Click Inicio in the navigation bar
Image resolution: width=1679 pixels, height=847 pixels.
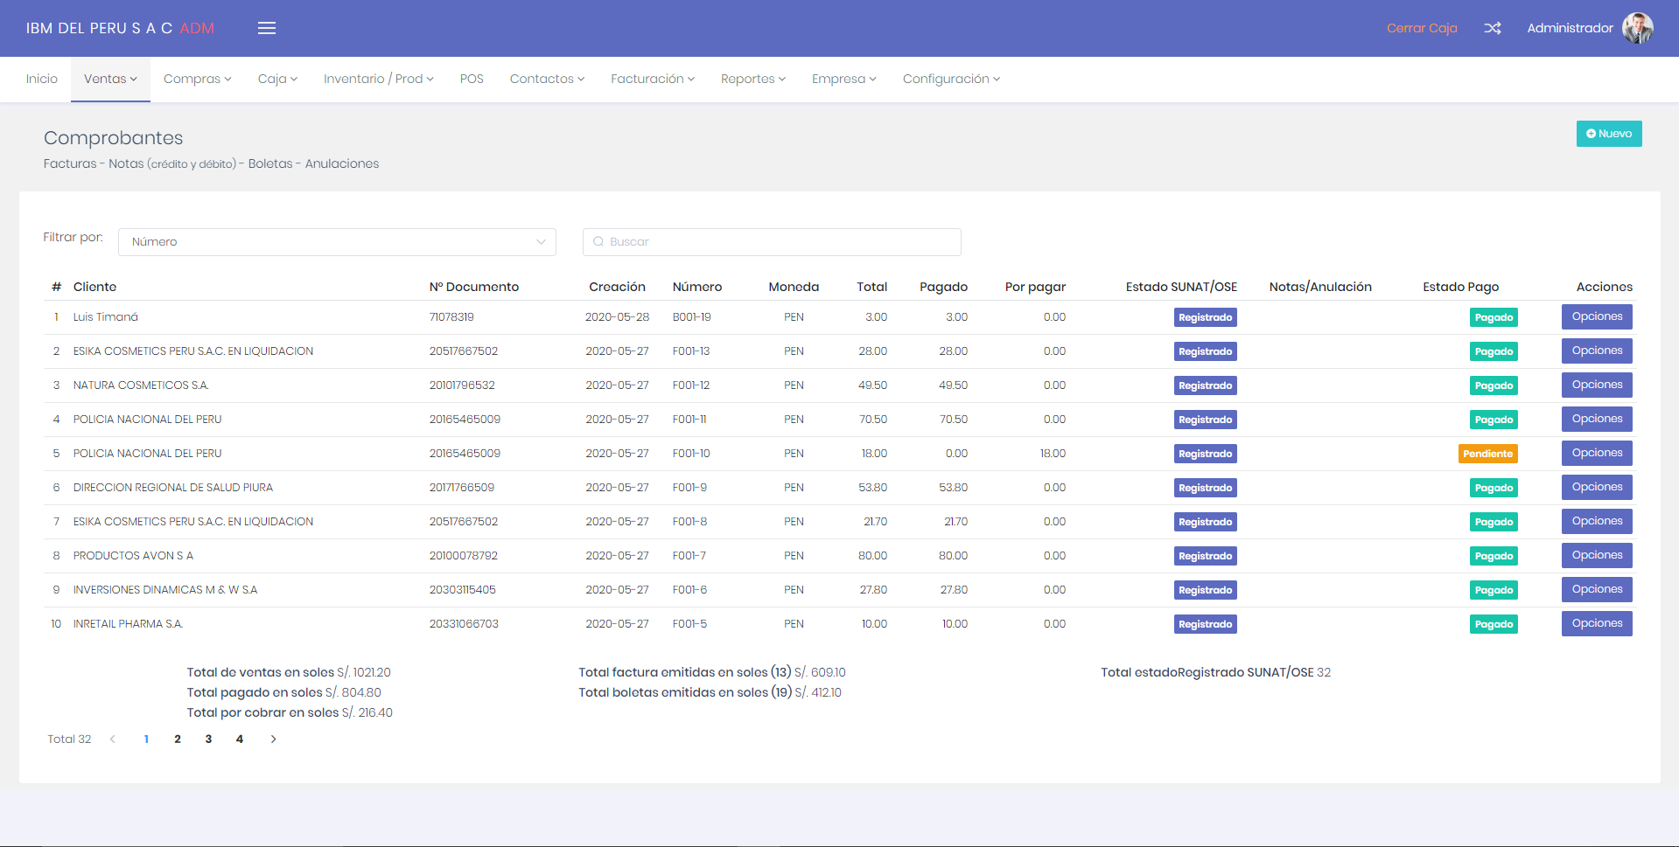coord(42,79)
